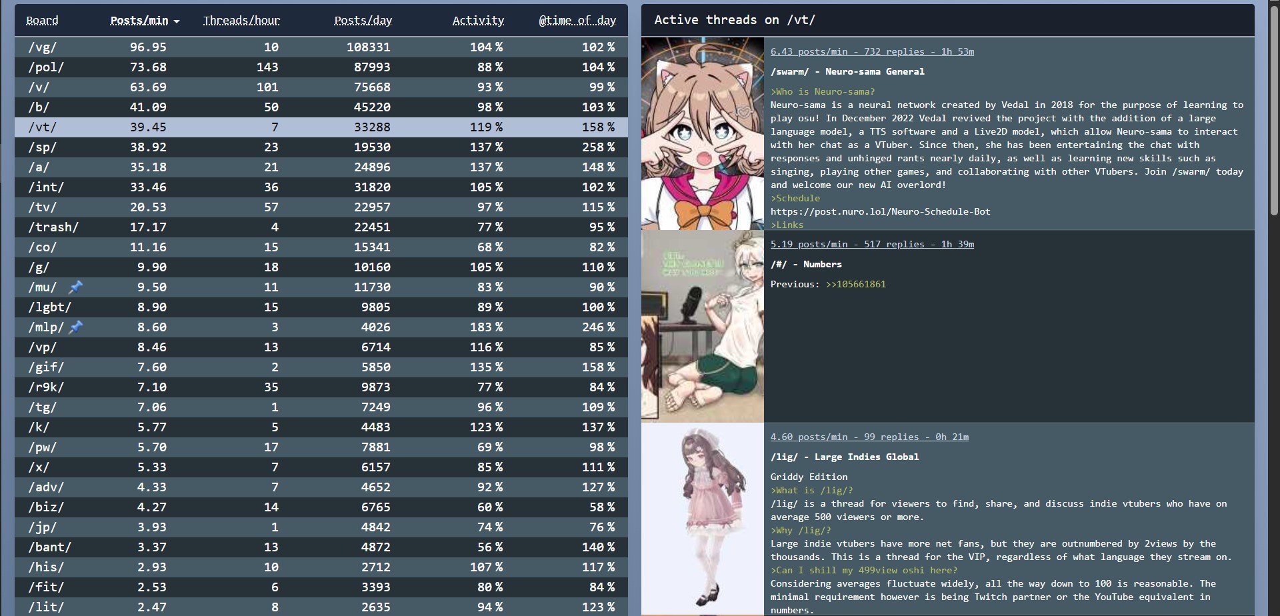1280x616 pixels.
Task: Open the Numbers thread thumbnail image
Action: click(703, 326)
